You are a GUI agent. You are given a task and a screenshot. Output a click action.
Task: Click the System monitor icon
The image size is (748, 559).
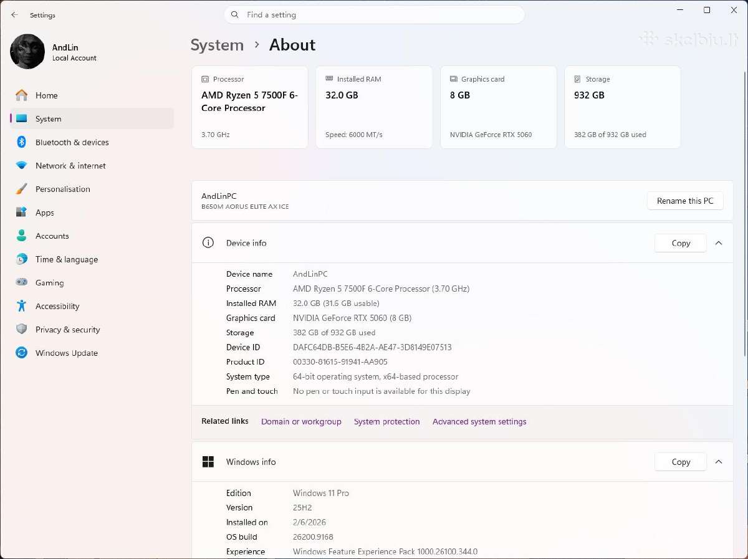pyautogui.click(x=22, y=119)
